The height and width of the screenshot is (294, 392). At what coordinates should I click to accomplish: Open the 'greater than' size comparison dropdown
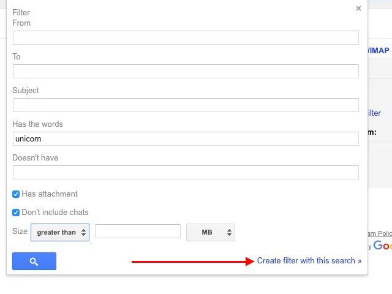point(60,232)
